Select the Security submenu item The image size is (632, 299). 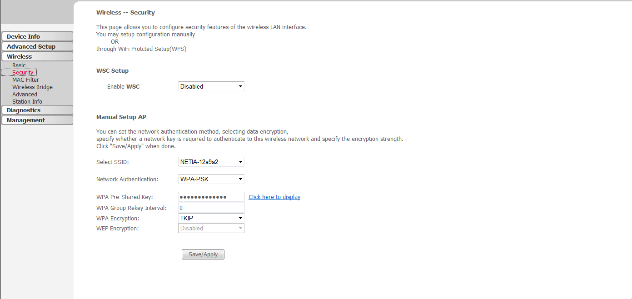click(23, 73)
